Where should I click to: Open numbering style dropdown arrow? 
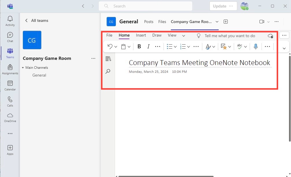click(188, 47)
